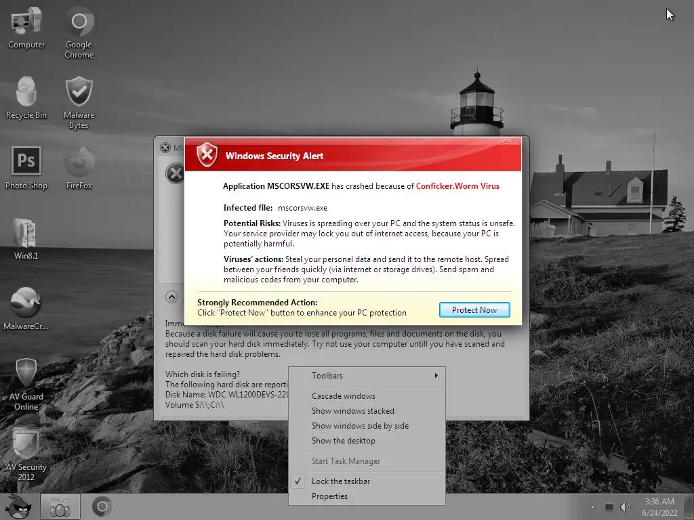Viewport: 694px width, 520px height.
Task: Open the AV Security 2012 shortcut
Action: click(26, 454)
